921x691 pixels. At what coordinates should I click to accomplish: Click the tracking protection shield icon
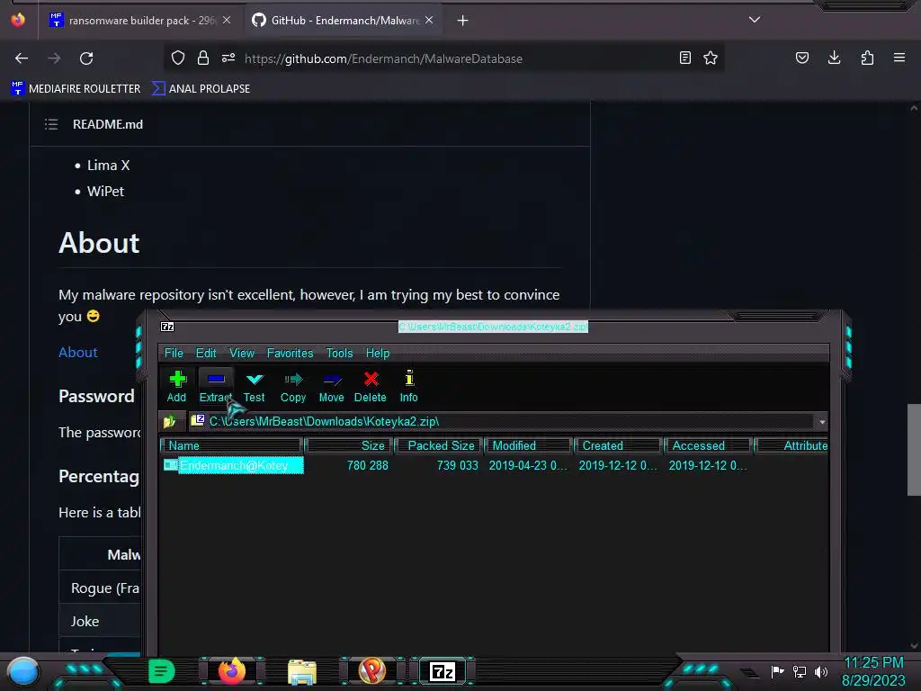point(178,58)
